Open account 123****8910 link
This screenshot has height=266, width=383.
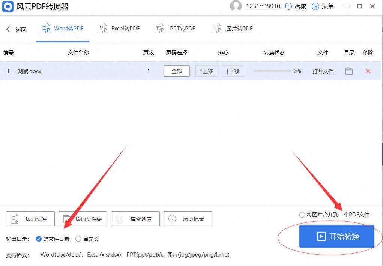click(x=263, y=6)
